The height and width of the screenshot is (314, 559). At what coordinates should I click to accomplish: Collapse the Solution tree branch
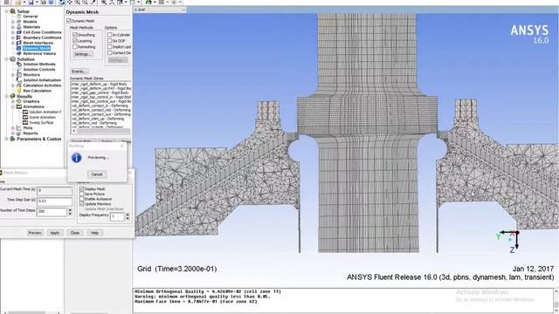coord(6,59)
